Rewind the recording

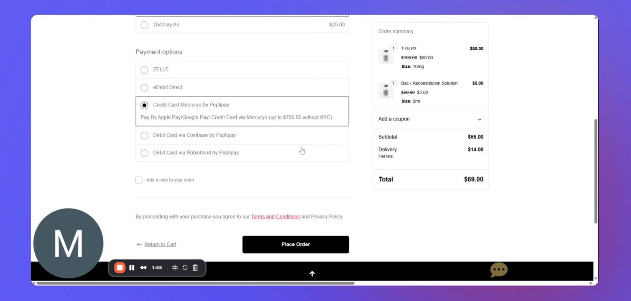(143, 268)
